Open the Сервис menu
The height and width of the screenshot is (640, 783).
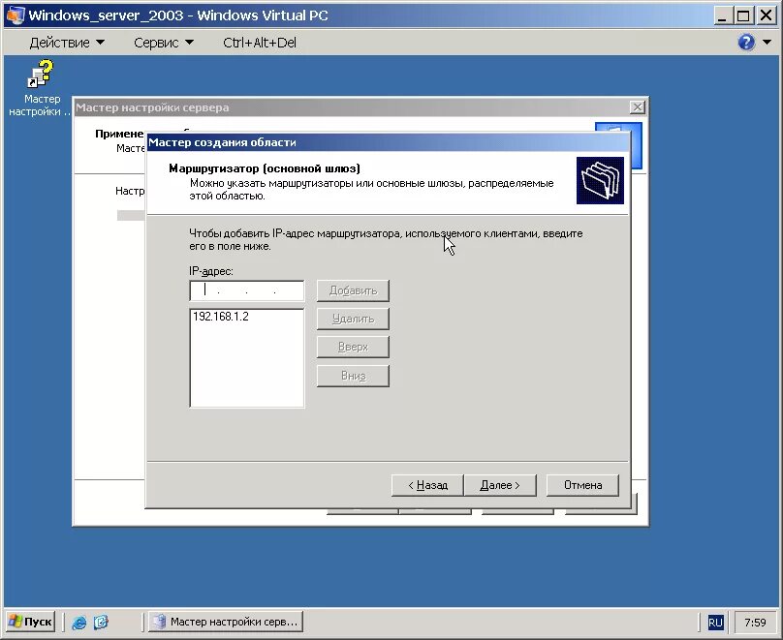[164, 43]
